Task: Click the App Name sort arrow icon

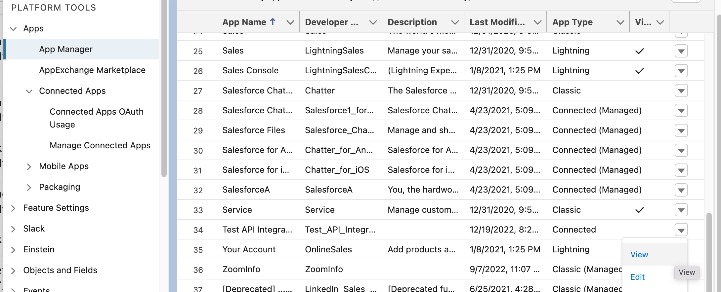Action: [273, 22]
